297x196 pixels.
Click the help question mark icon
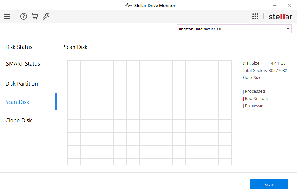coord(24,16)
